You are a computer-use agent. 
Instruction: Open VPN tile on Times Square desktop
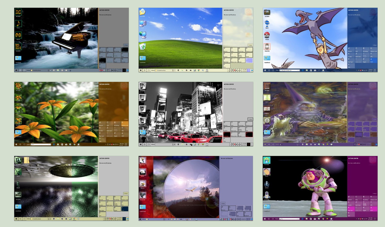click(227, 140)
